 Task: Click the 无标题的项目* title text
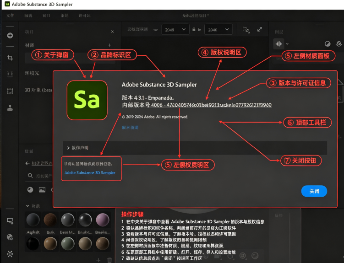(195, 16)
